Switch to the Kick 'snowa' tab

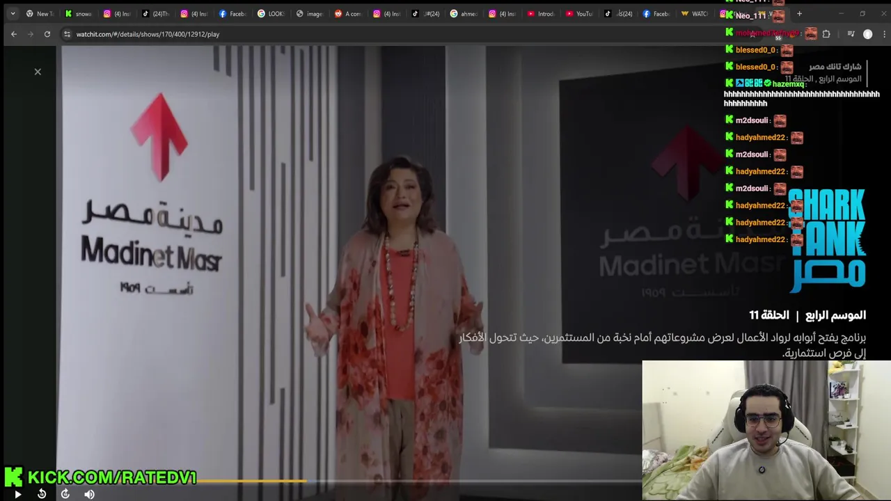(x=79, y=13)
